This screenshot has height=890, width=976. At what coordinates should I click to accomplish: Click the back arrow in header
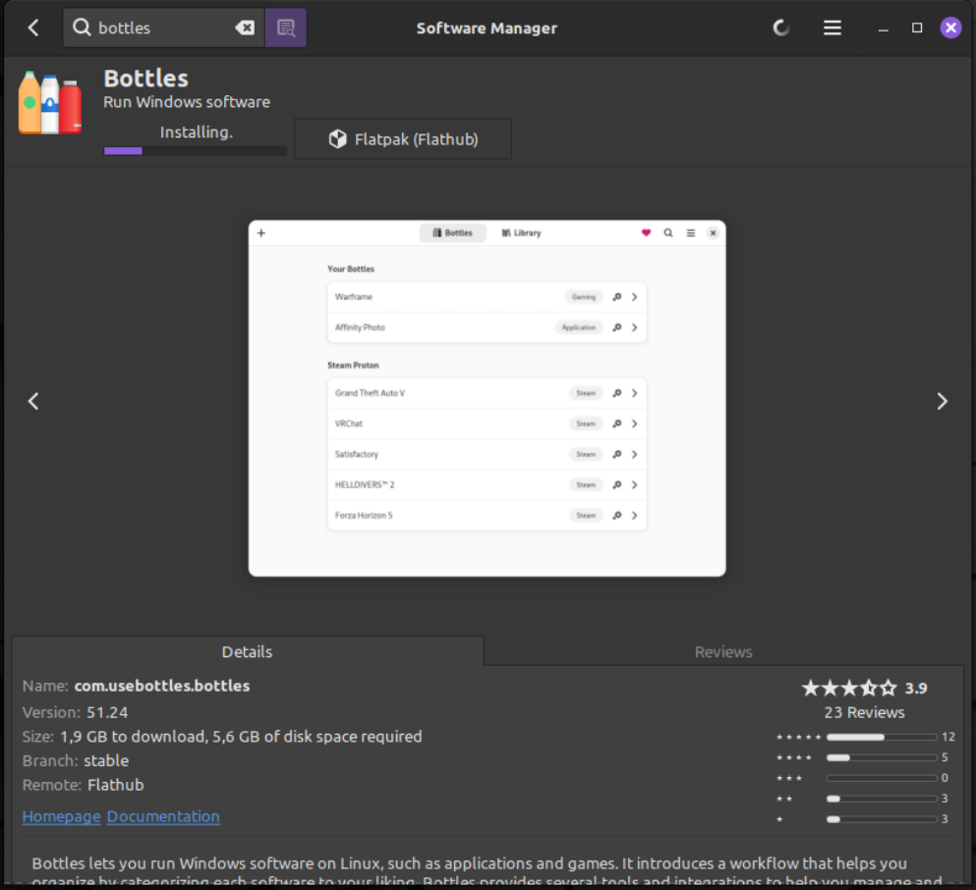[x=33, y=28]
